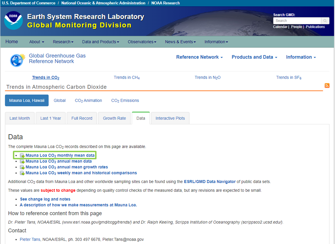Expand the Observatories dropdown menu

[142, 42]
